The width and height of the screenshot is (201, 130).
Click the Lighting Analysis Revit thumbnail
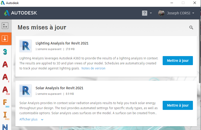point(25,46)
